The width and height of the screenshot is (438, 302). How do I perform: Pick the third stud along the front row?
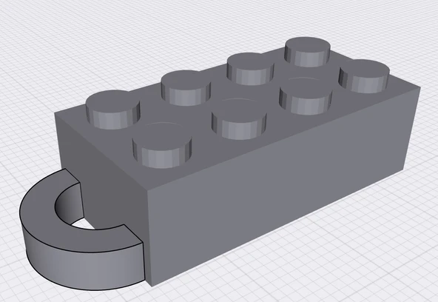pyautogui.click(x=306, y=98)
